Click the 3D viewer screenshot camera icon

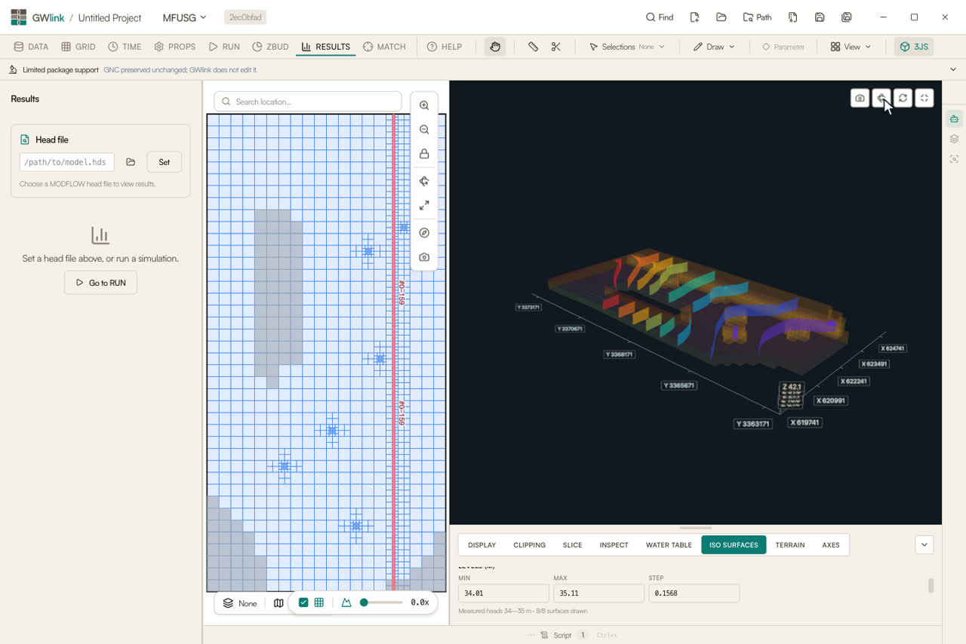(860, 98)
